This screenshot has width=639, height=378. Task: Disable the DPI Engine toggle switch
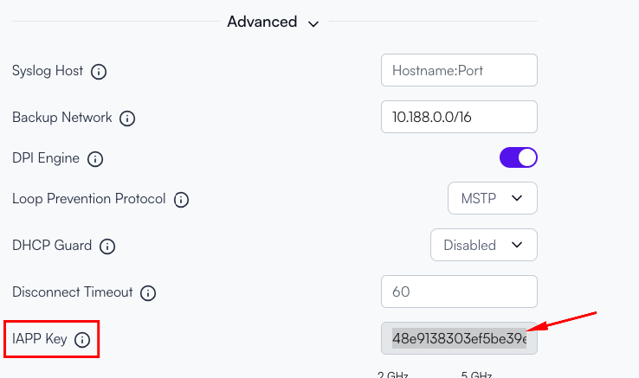[519, 157]
